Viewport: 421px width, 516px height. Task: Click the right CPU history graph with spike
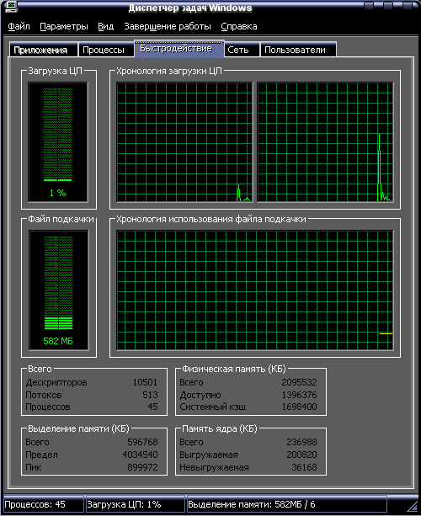(325, 141)
